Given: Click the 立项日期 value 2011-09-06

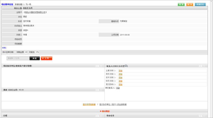Looking at the screenshot, I should point(125,35).
